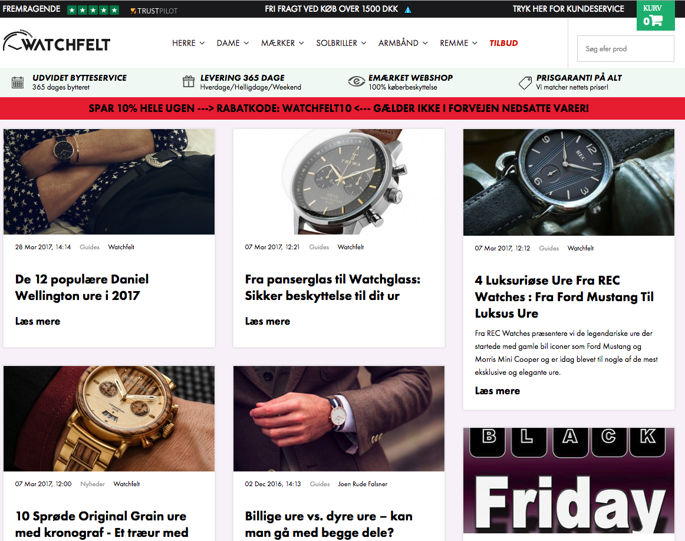685x541 pixels.
Task: Open the Black Friday thumbnail image
Action: coord(569,480)
